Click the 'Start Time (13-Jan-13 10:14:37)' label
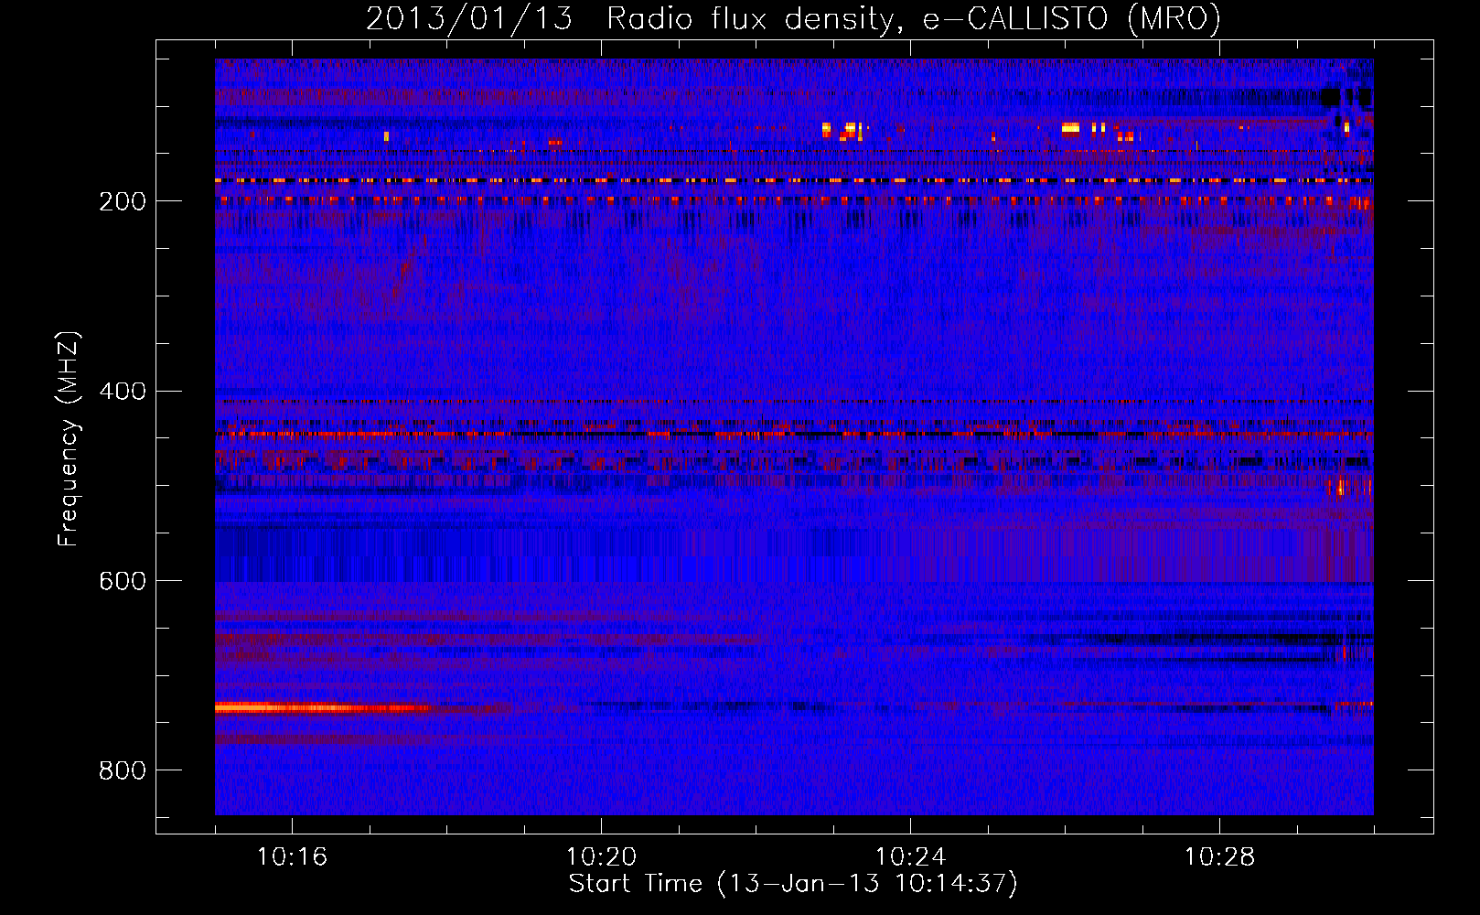Viewport: 1480px width, 915px height. point(793,884)
